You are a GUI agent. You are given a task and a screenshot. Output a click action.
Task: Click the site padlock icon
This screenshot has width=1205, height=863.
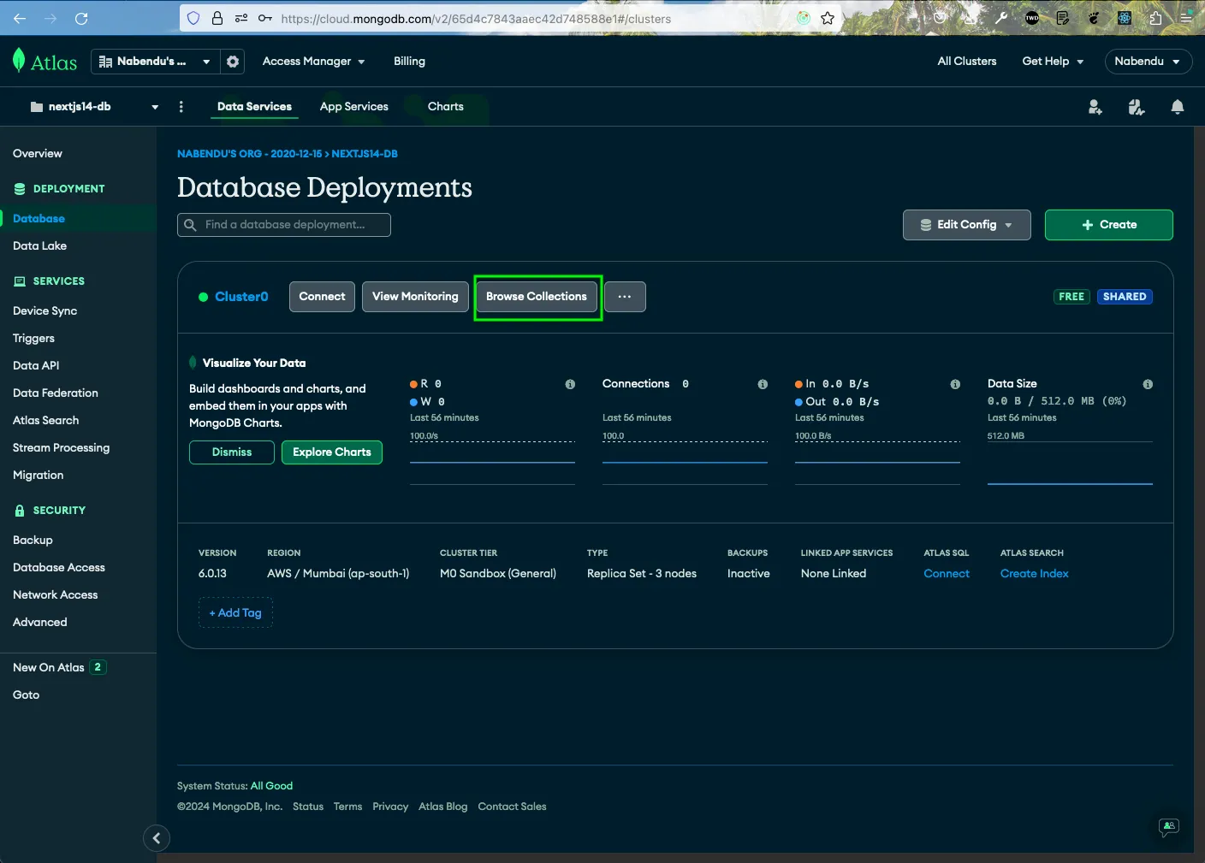pos(217,18)
